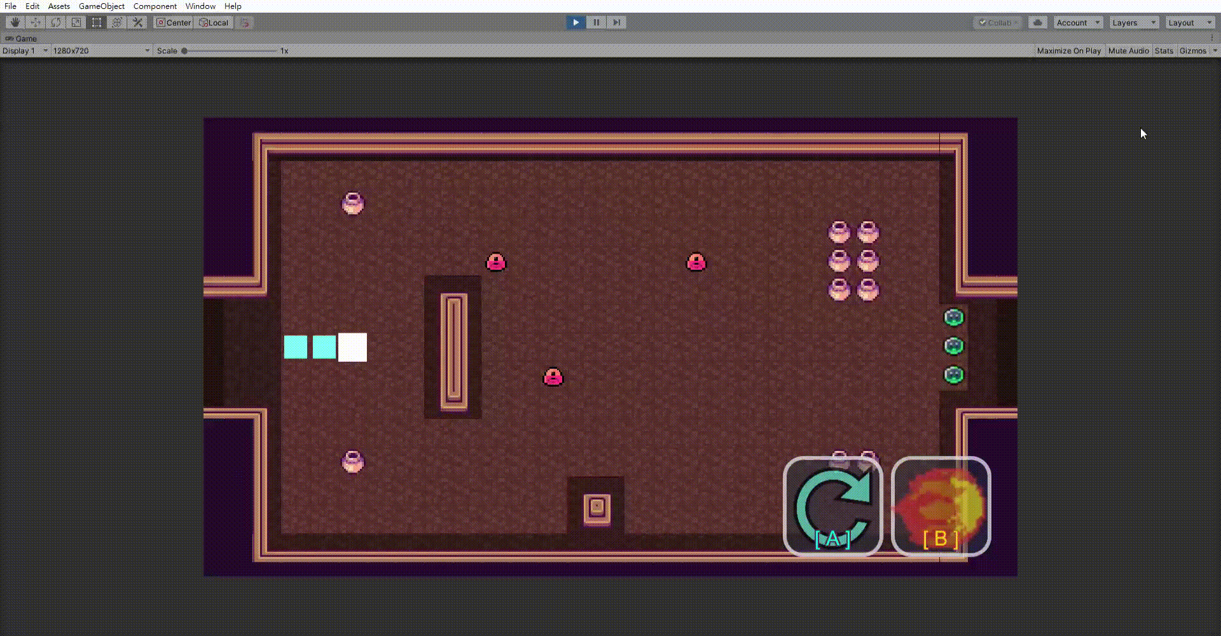Open Unity cloud services
Image resolution: width=1221 pixels, height=636 pixels.
click(1037, 22)
